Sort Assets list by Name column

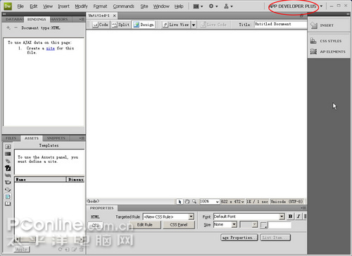pos(40,179)
